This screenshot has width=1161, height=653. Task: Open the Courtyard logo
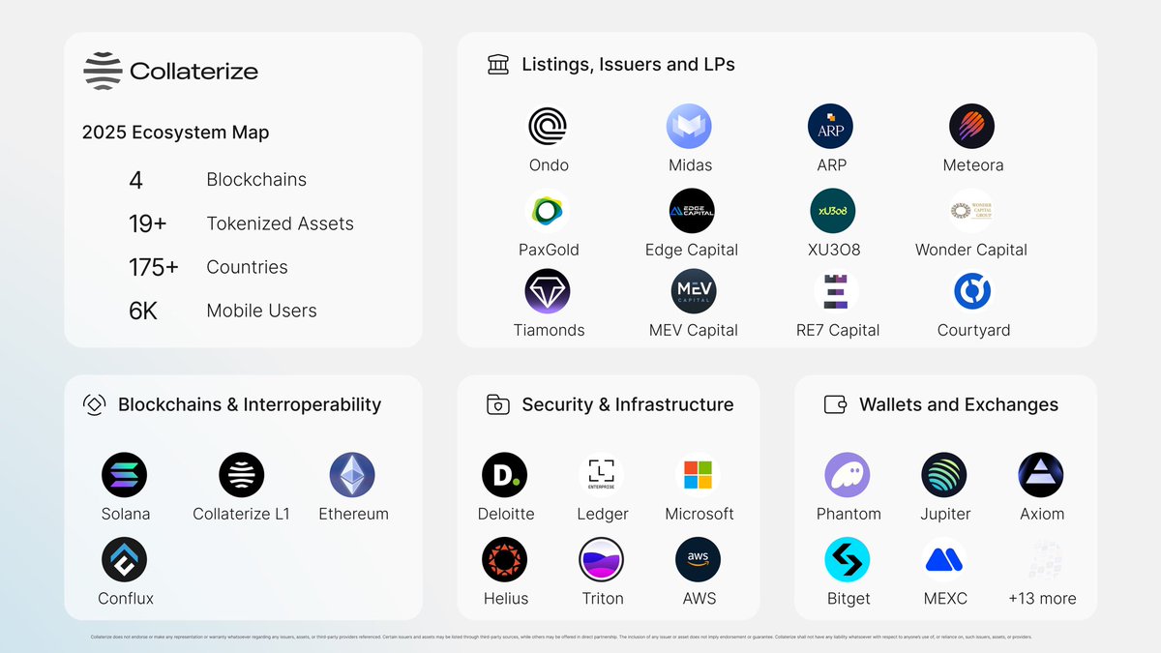point(972,291)
